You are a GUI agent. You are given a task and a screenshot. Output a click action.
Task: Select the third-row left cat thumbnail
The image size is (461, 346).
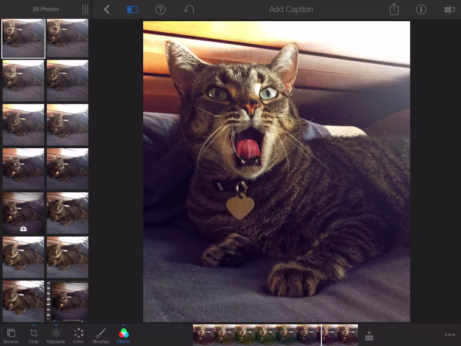24,125
